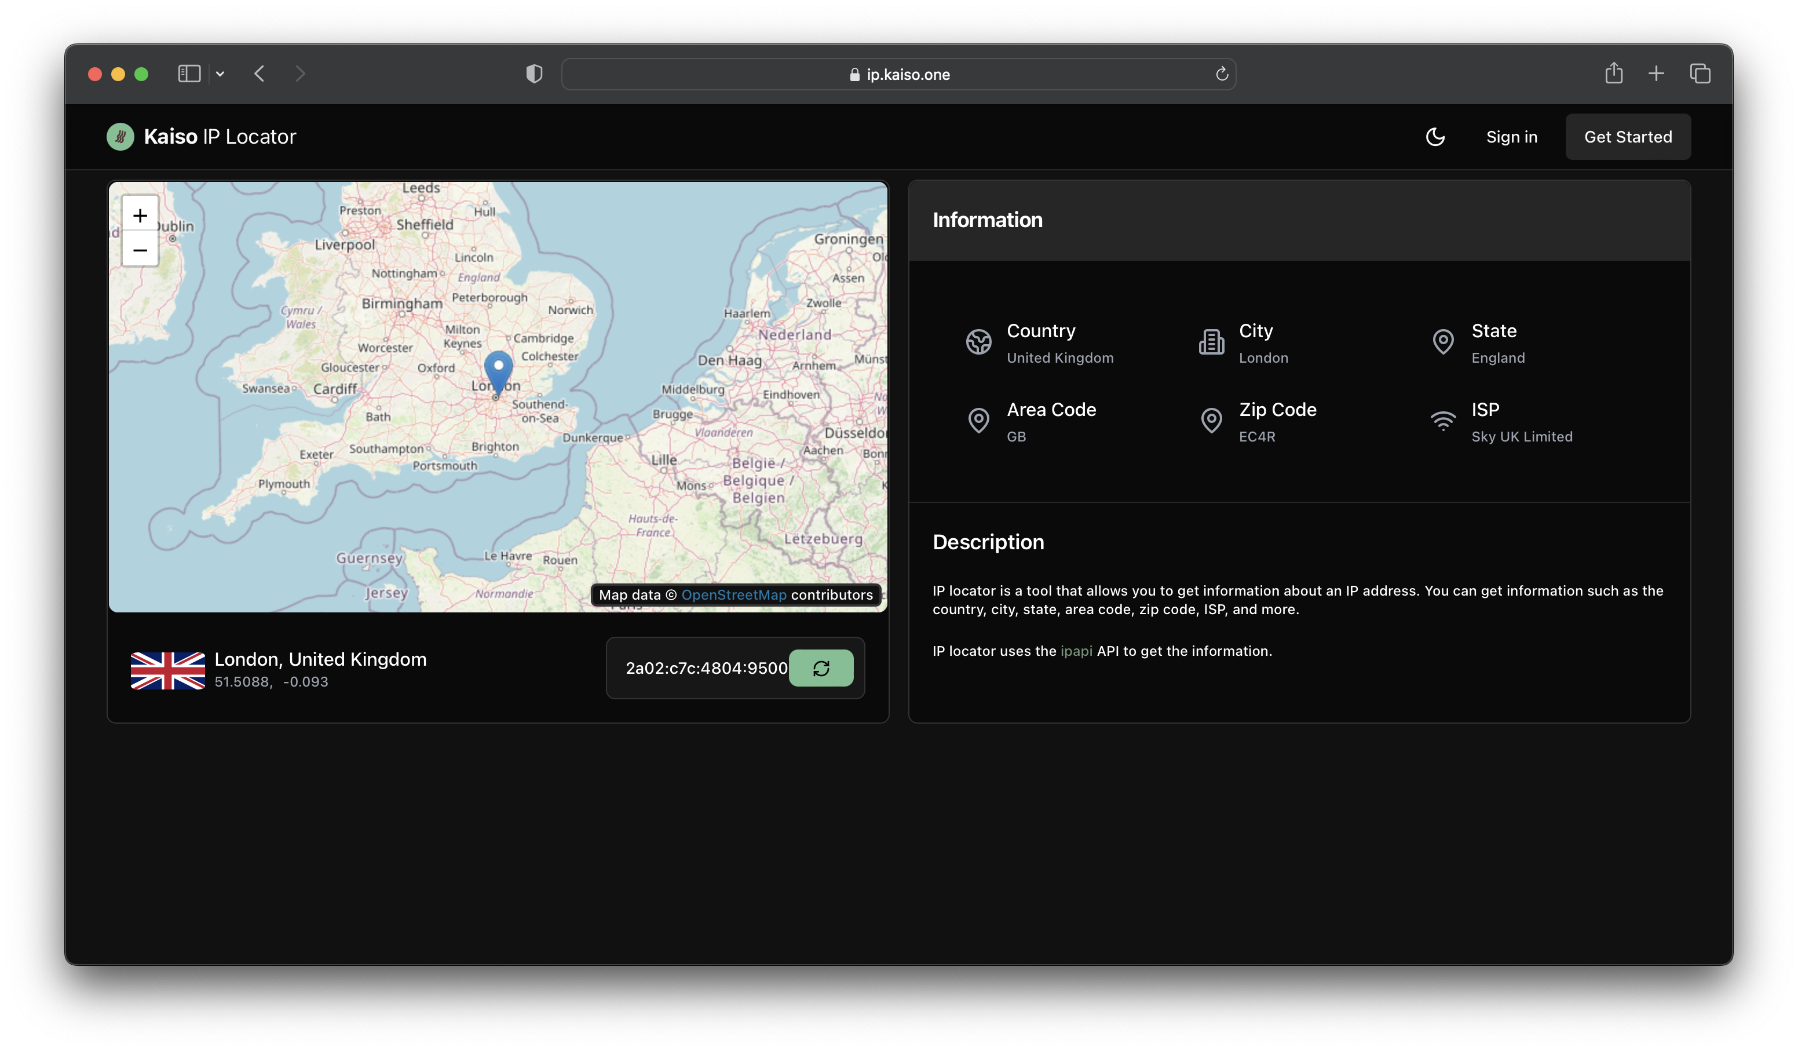Toggle dark mode moon icon
Screen dimensions: 1798x1051
(x=1435, y=137)
